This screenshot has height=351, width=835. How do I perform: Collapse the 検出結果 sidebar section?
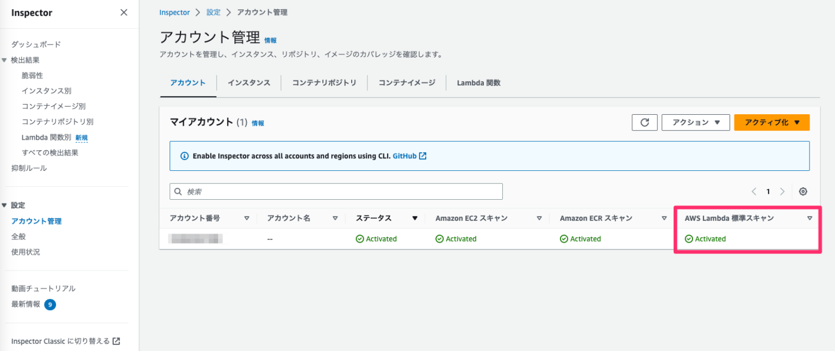4,60
